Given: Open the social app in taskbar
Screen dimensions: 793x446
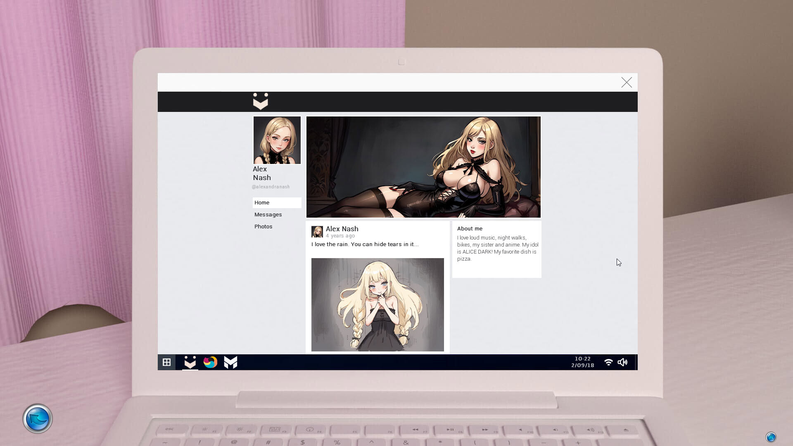Looking at the screenshot, I should click(x=190, y=362).
